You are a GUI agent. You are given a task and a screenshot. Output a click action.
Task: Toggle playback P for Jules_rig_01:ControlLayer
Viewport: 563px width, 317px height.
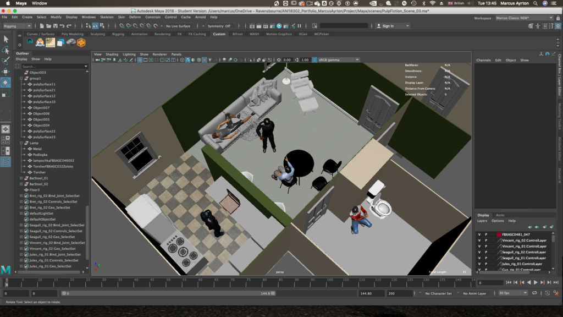pos(486,264)
